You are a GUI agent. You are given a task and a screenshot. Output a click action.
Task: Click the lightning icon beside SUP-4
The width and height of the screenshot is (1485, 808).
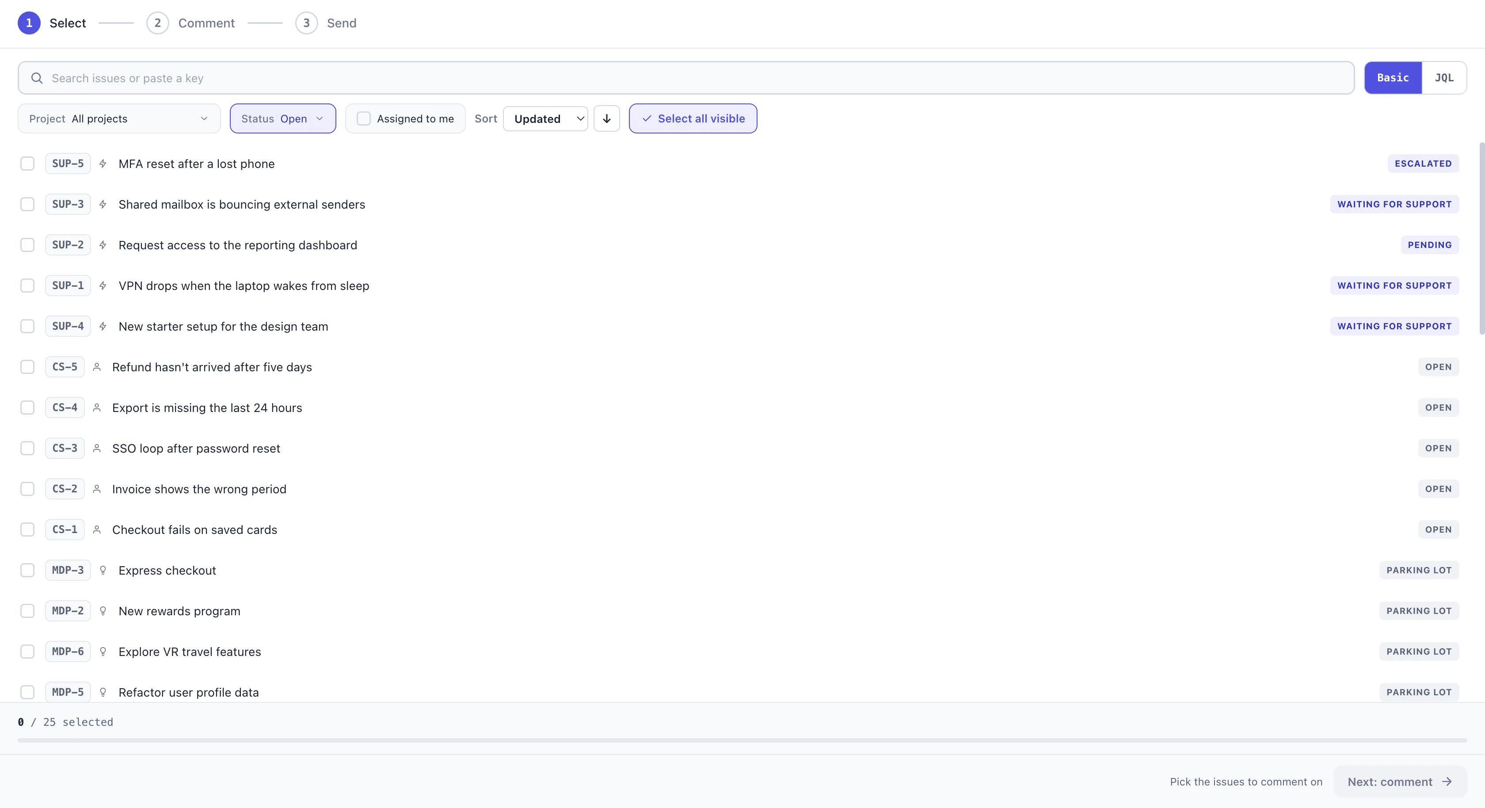point(103,327)
